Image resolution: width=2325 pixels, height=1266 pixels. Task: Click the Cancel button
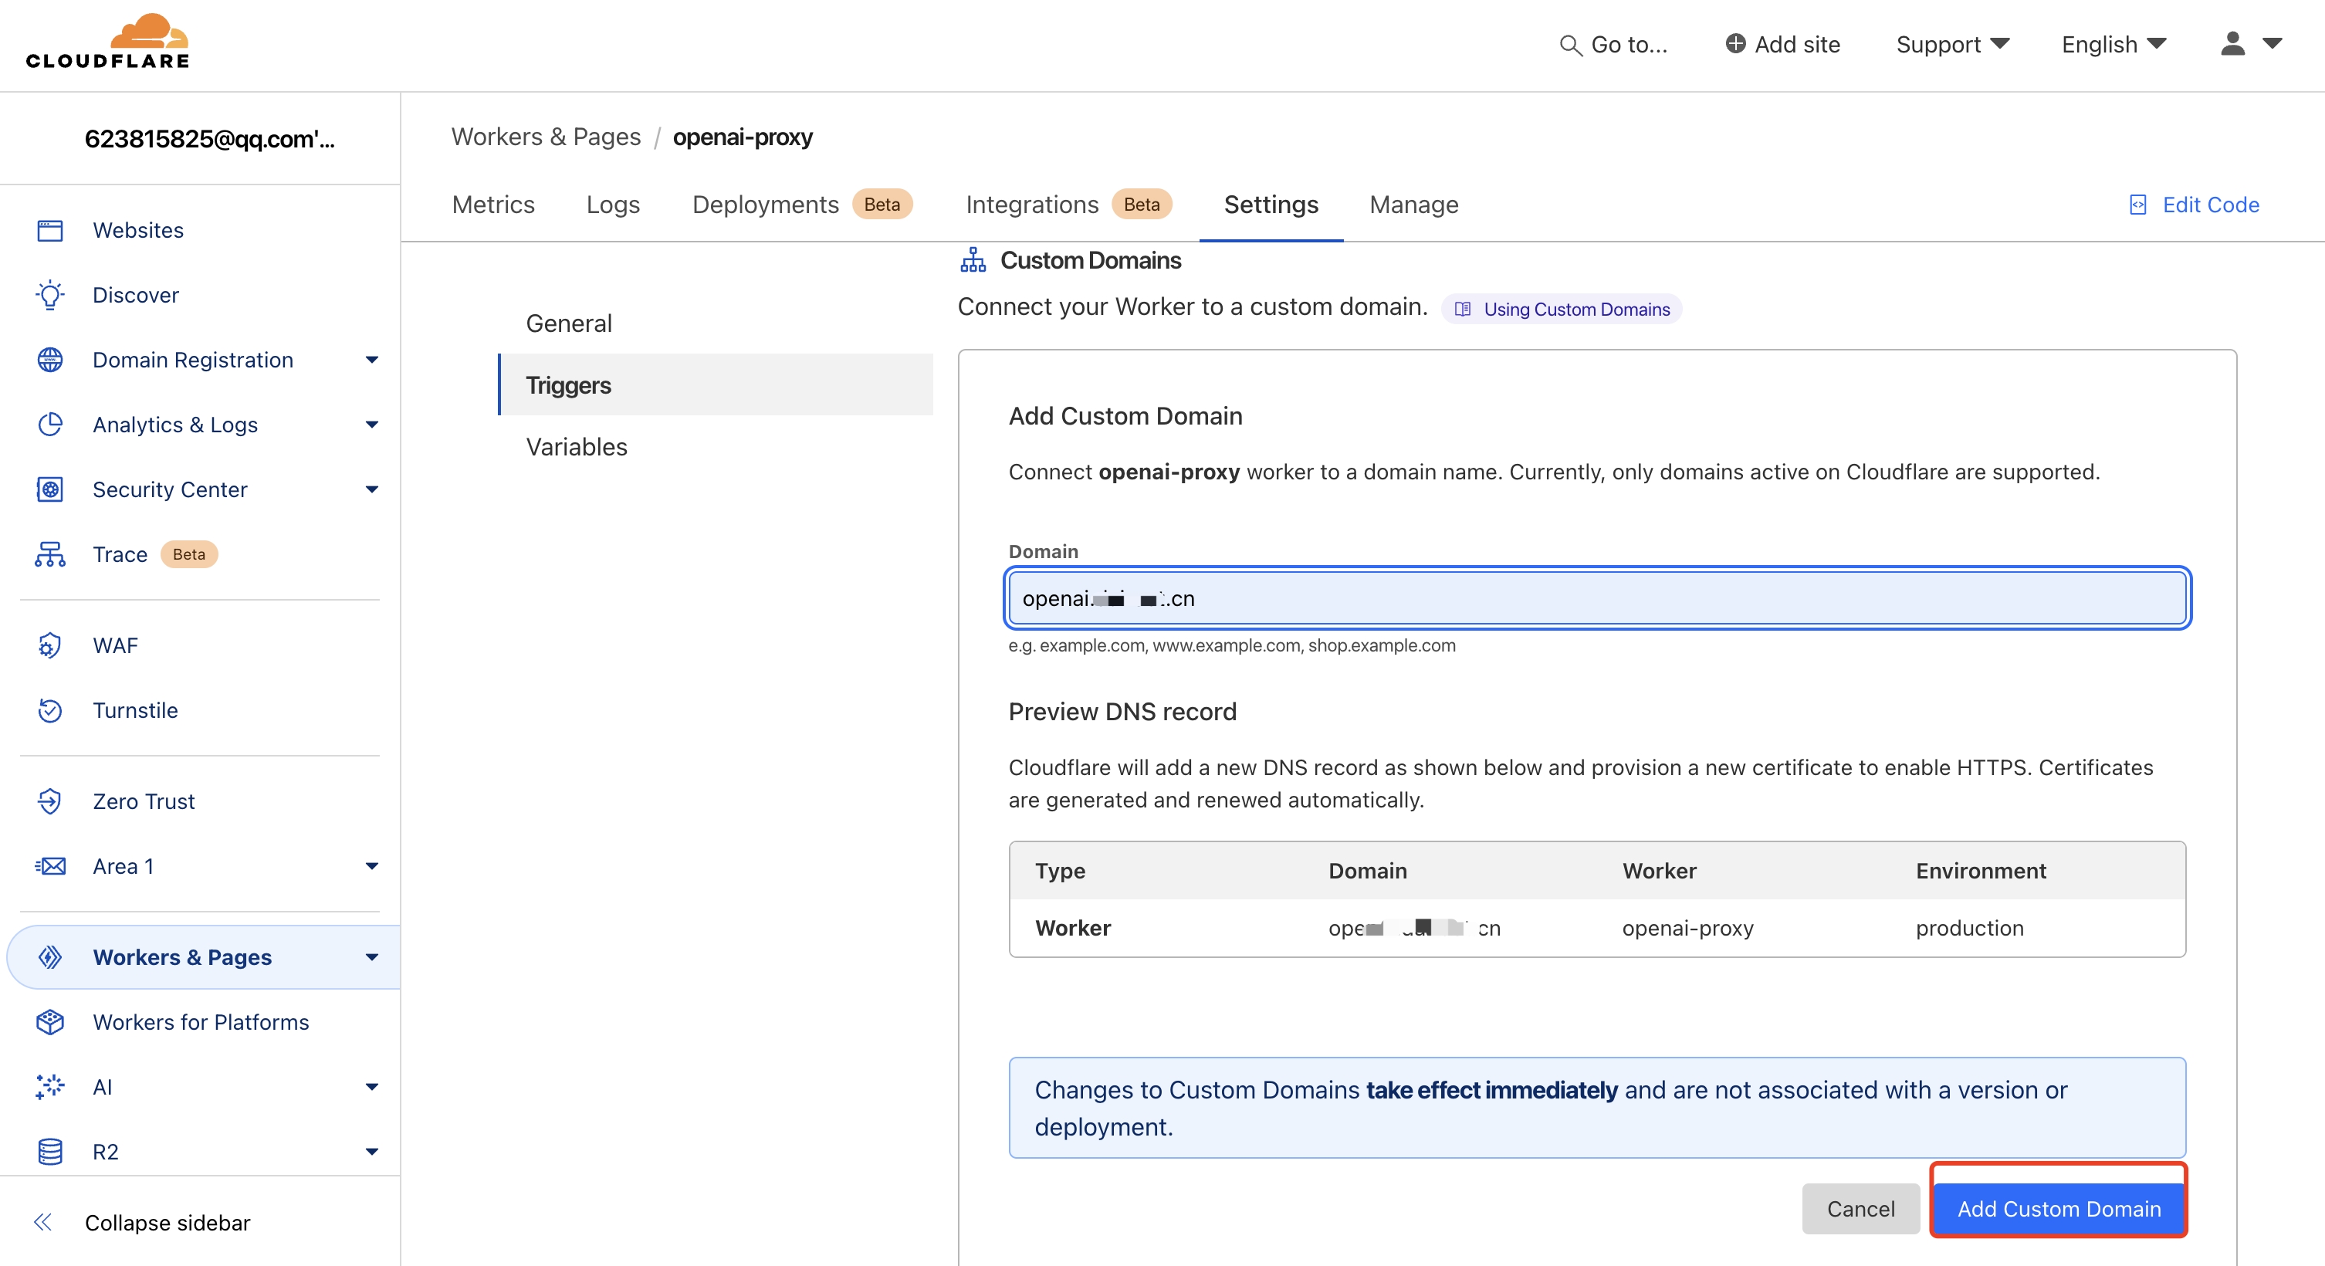[x=1860, y=1208]
